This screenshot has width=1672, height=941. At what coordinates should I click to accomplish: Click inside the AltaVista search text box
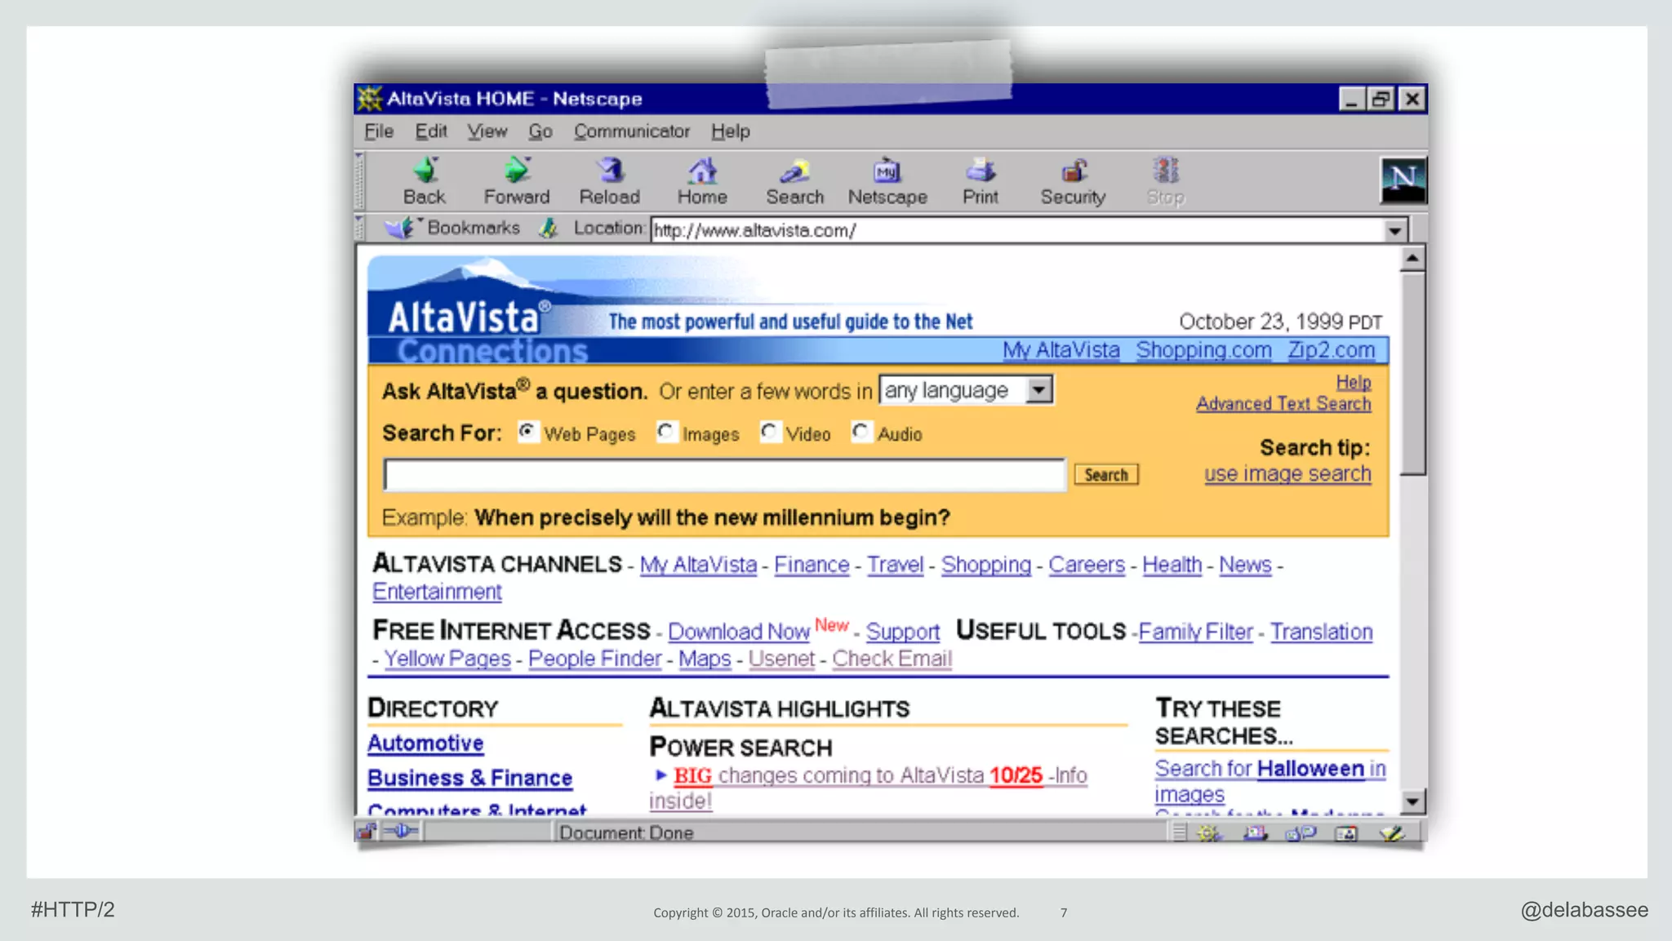(x=725, y=475)
